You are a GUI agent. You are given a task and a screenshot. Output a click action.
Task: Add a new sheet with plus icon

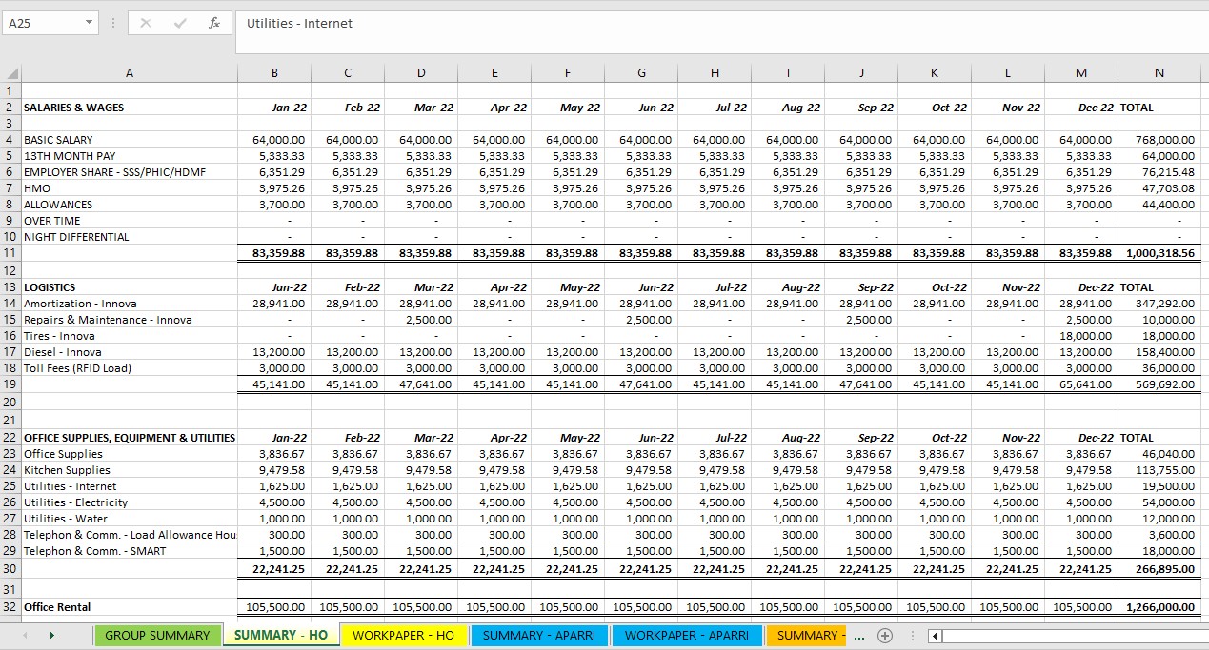pyautogui.click(x=885, y=636)
